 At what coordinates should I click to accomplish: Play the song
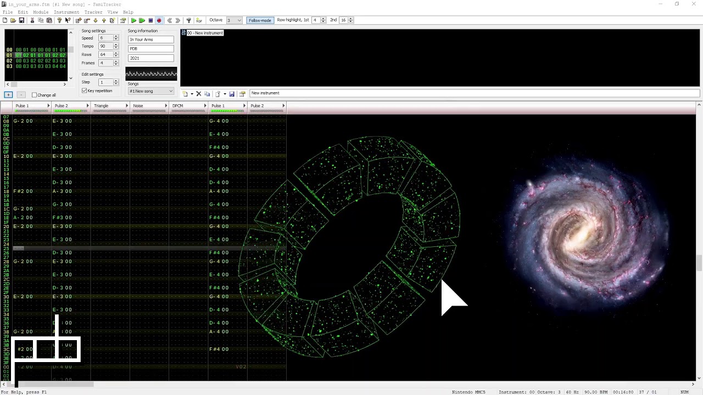[133, 20]
